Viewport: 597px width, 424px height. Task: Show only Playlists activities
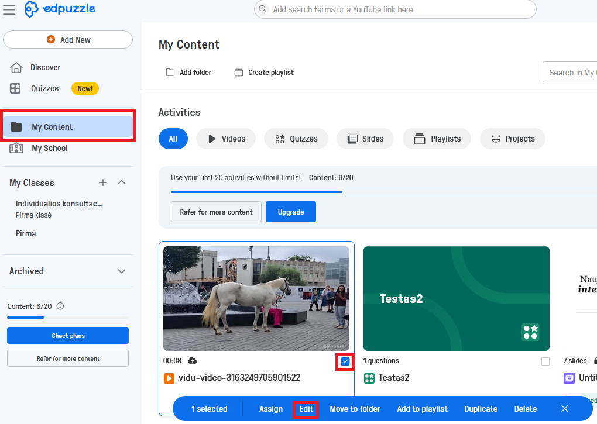click(437, 139)
